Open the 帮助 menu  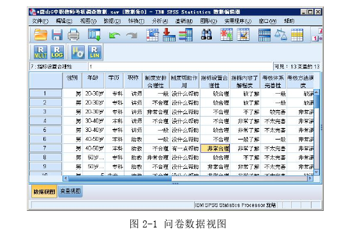[289, 21]
